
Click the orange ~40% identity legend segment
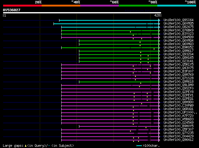pyautogui.click(x=61, y=6)
